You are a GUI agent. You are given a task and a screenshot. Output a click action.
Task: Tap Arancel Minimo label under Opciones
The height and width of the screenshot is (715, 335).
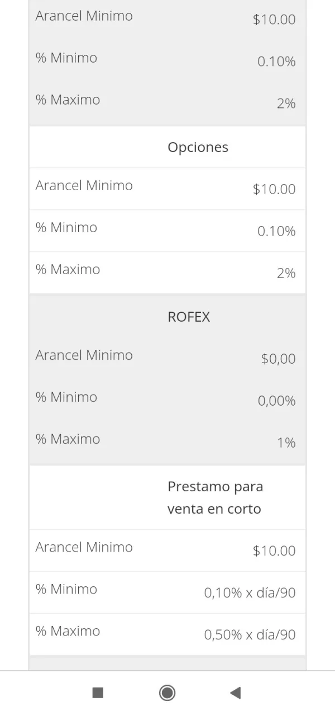(x=84, y=185)
